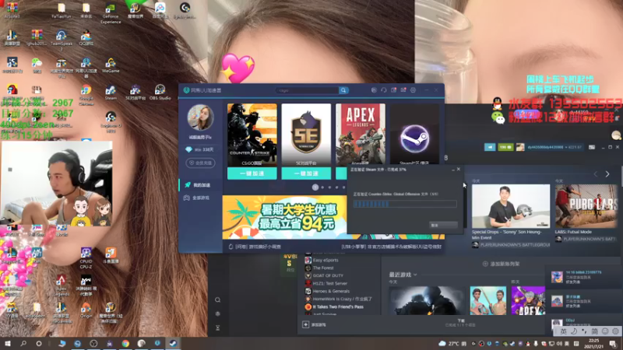
Task: Click Add New Shelf in Steam library
Action: (x=501, y=264)
